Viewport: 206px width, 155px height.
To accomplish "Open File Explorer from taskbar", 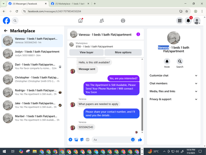I will (x=35, y=152).
